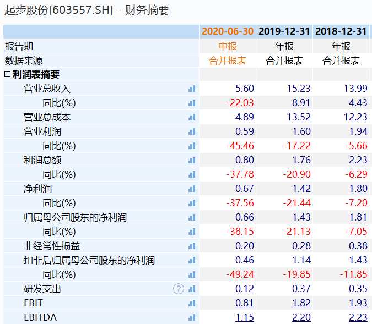Click chart icon next to 营业总成本
The height and width of the screenshot is (324, 372).
tap(192, 117)
